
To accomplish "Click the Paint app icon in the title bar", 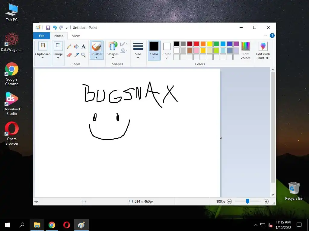I will 38,27.
